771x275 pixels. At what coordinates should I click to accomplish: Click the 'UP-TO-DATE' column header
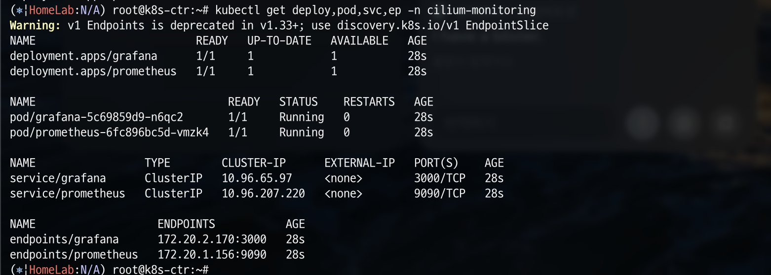tap(279, 40)
